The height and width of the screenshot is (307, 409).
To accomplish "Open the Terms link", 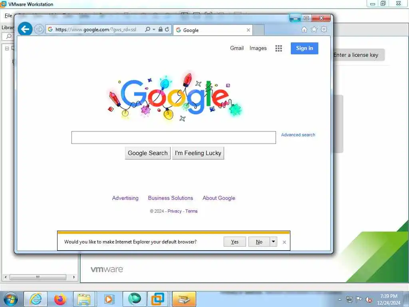I will pyautogui.click(x=191, y=211).
